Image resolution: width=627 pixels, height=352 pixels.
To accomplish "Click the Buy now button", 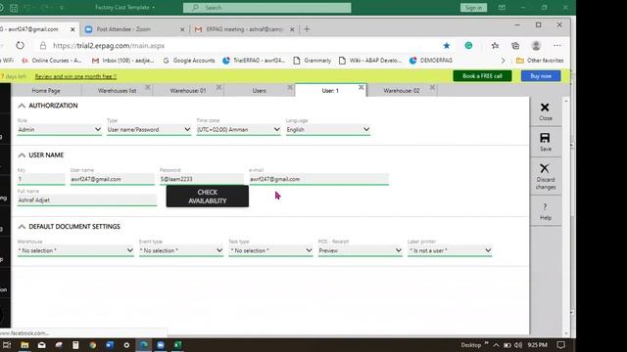I will 541,76.
